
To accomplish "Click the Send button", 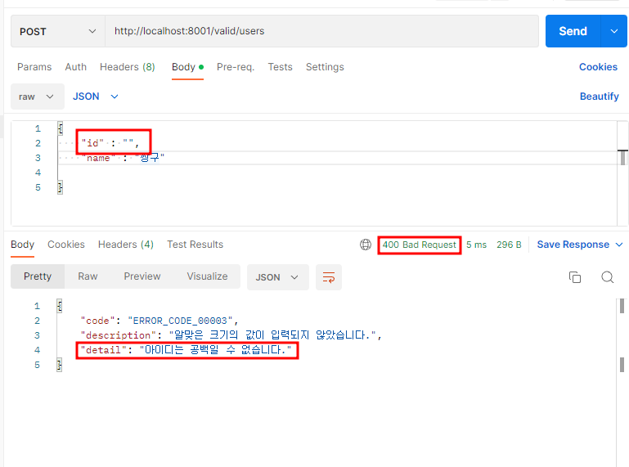I will point(573,31).
